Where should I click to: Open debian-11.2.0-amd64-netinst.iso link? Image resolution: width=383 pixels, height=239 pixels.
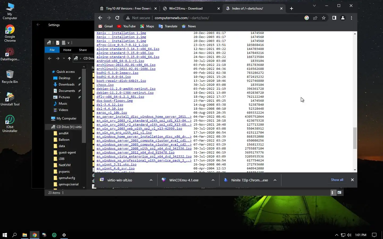click(x=126, y=89)
